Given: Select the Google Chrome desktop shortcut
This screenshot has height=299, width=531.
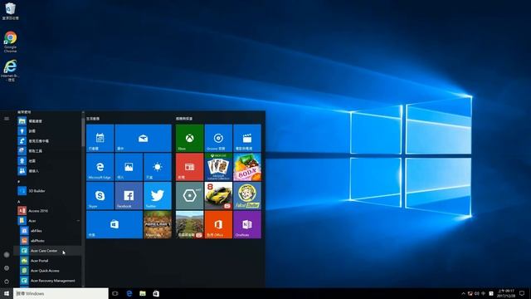Looking at the screenshot, I should pyautogui.click(x=10, y=42).
